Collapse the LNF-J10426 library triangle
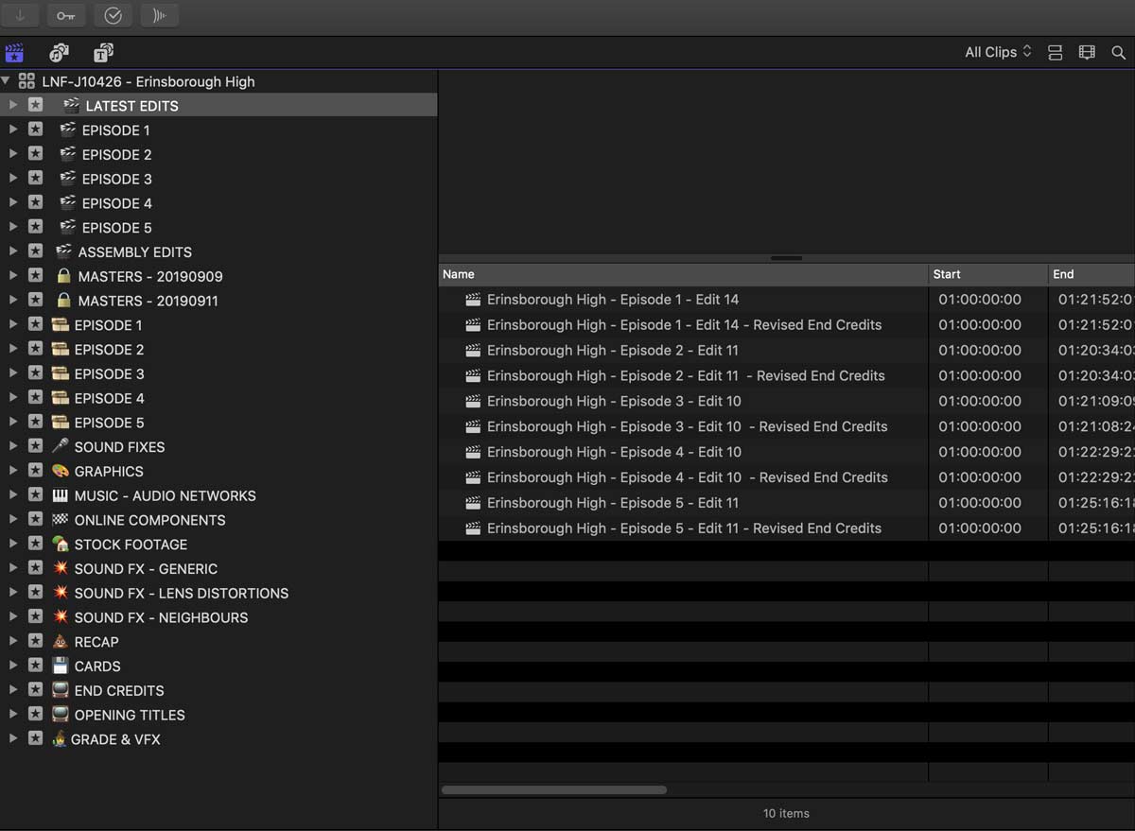This screenshot has width=1135, height=831. 7,81
